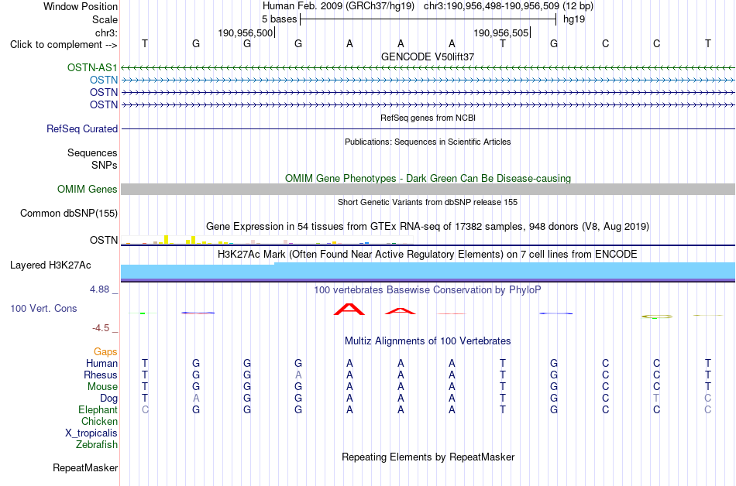Click the Rhesus species label
736x486 pixels.
click(101, 375)
